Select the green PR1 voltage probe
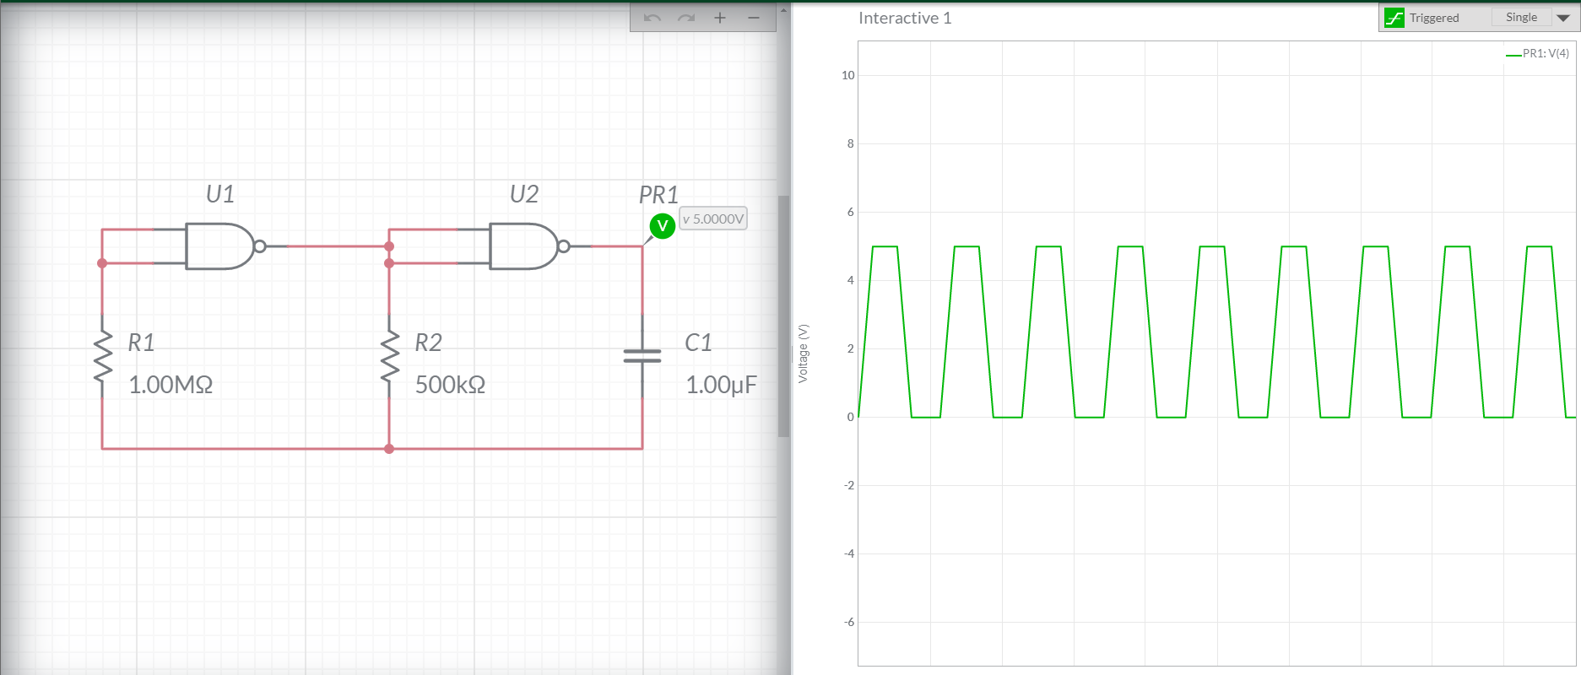 663,225
